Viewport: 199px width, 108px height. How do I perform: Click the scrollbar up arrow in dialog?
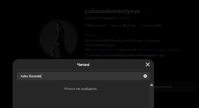(x=152, y=85)
